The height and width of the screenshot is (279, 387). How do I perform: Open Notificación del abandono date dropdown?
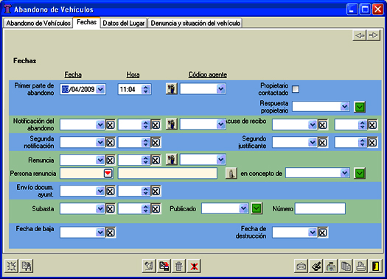100,124
